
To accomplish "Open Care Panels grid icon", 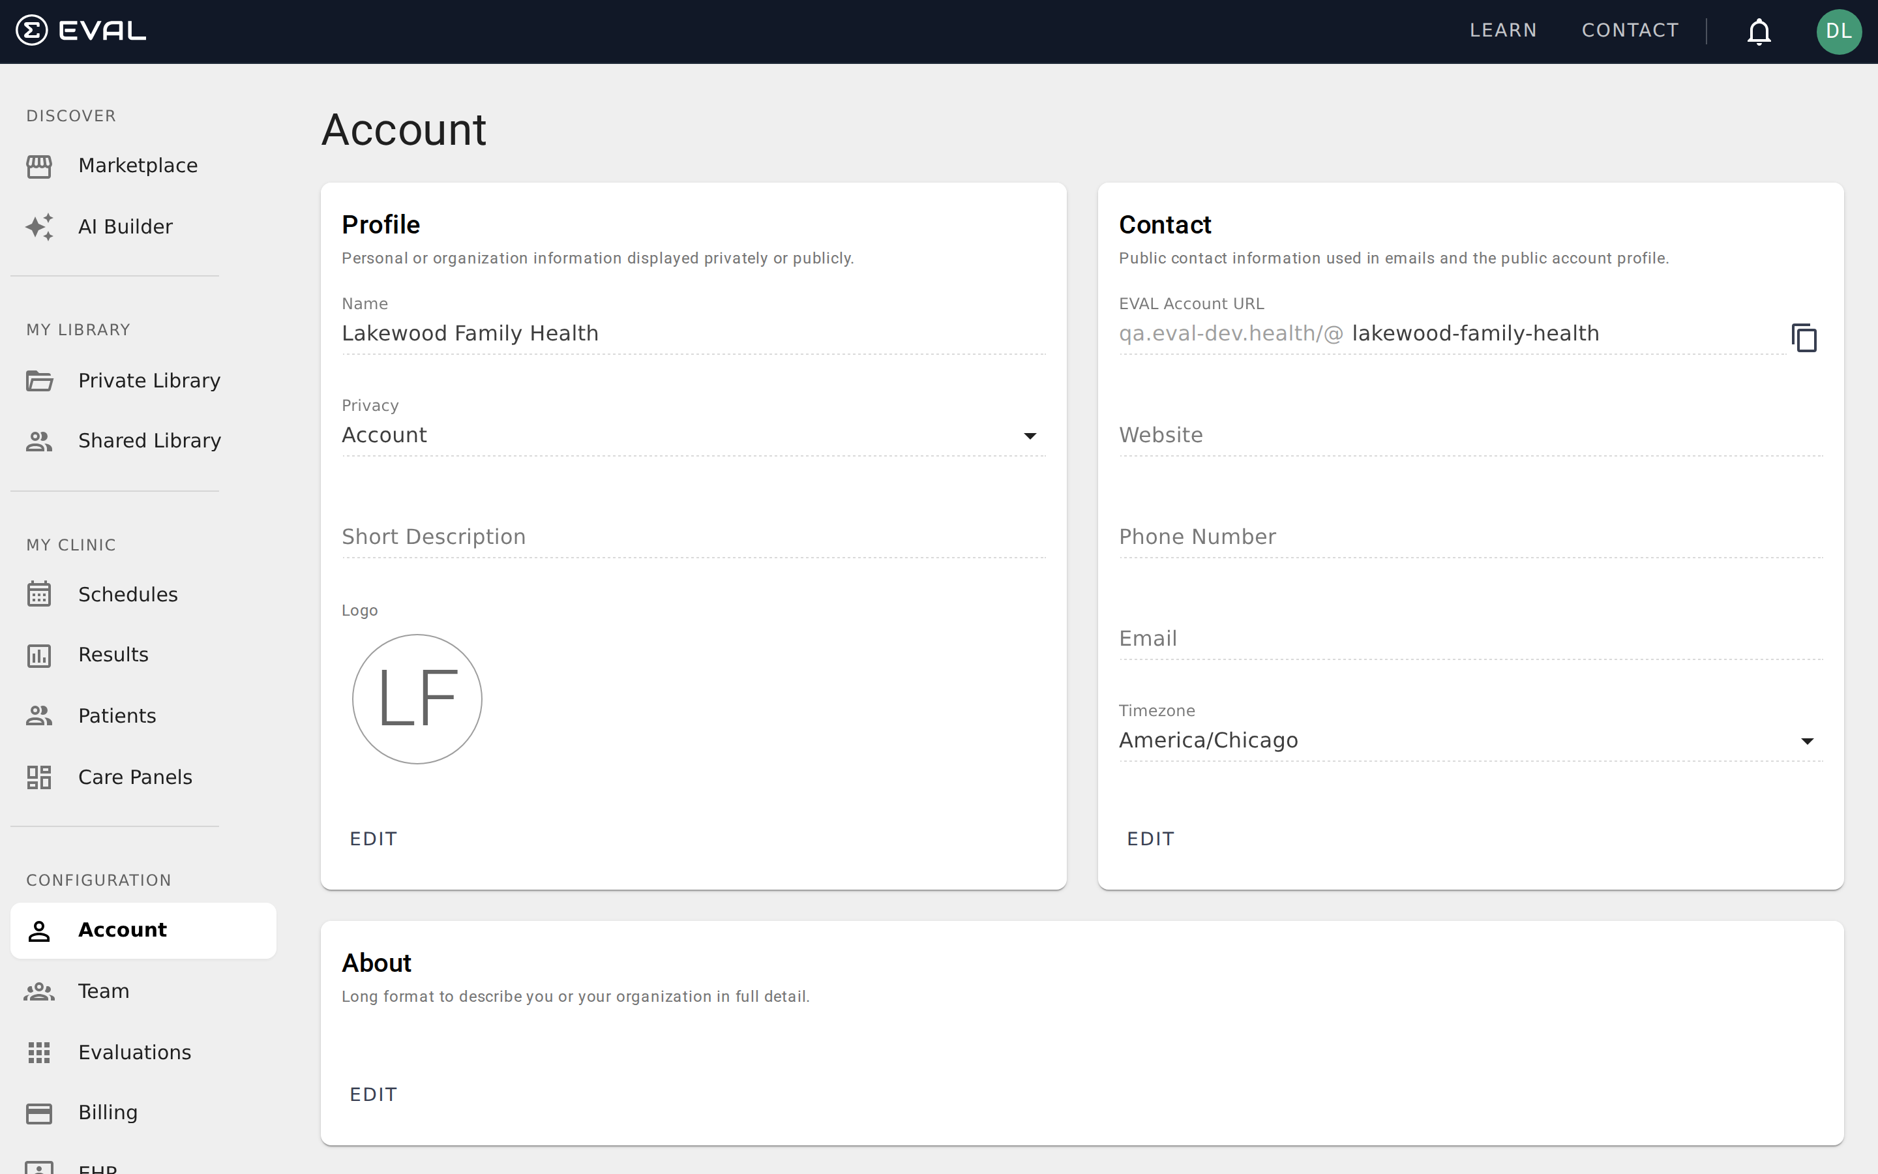I will 40,776.
